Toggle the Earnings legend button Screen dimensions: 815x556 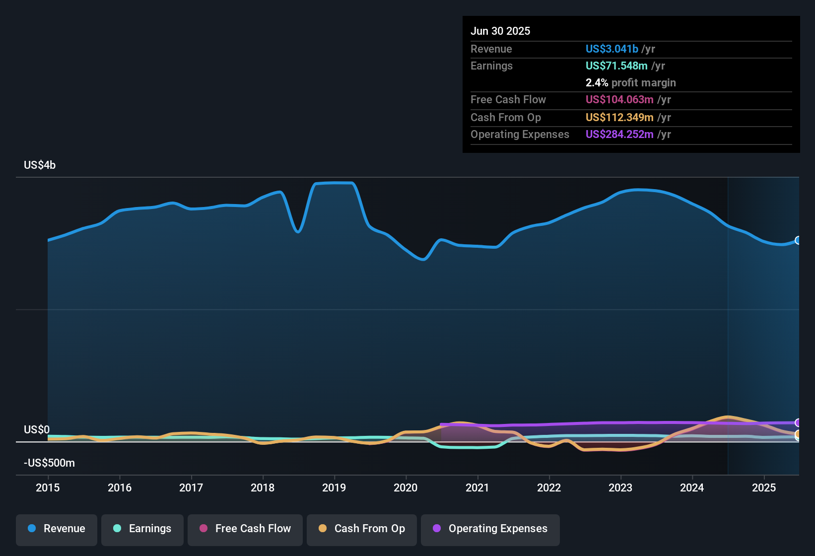click(x=142, y=530)
